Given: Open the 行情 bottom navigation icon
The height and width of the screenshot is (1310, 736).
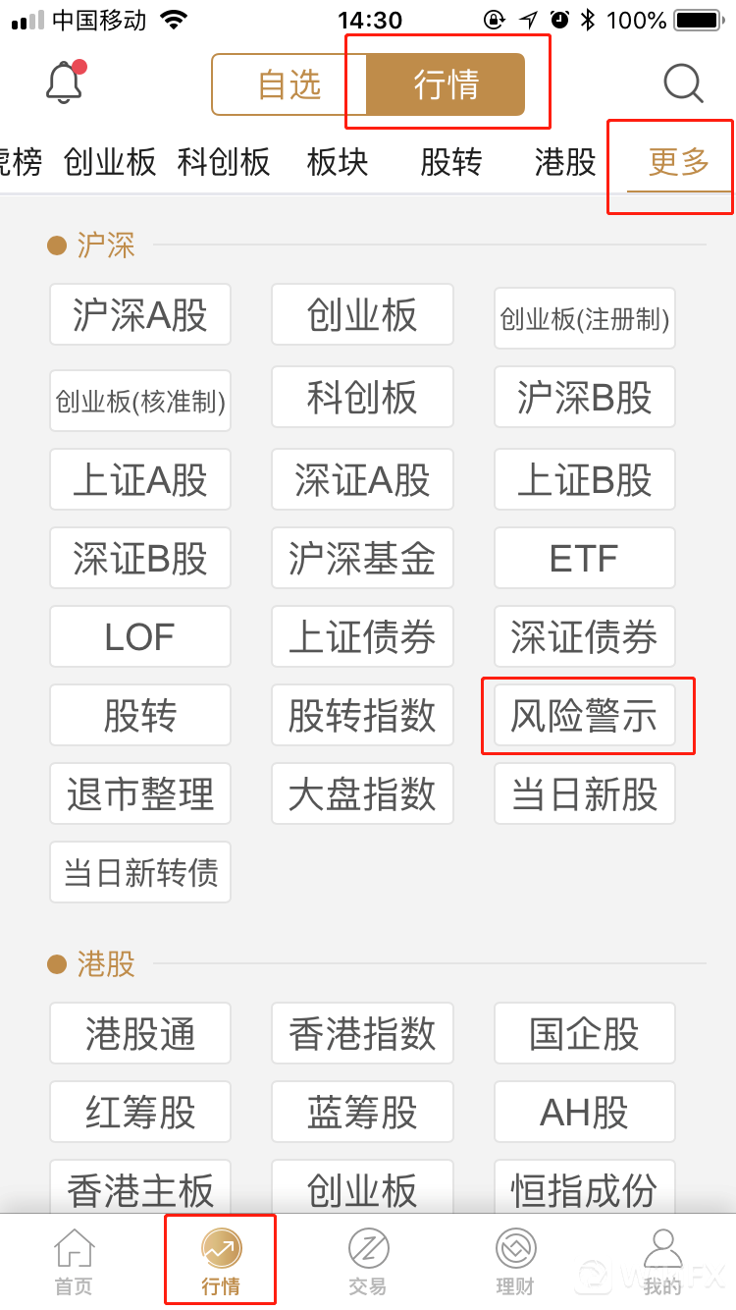Looking at the screenshot, I should pyautogui.click(x=221, y=1251).
